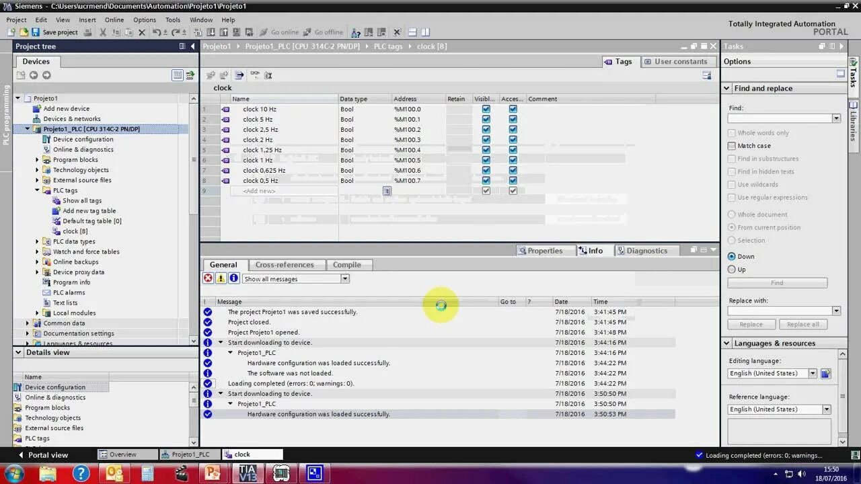Expand the Watch and force tables node

[x=37, y=251]
